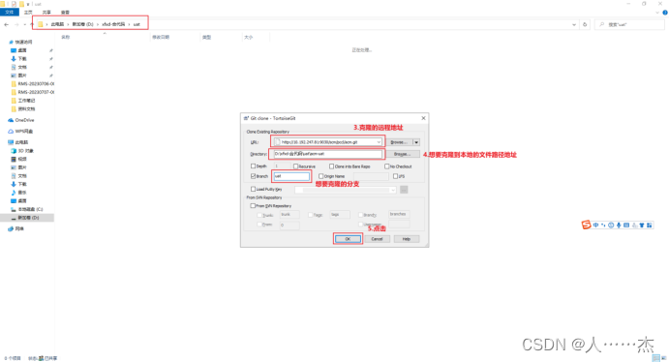Expand the Explorer ribbon chevron
669x362 pixels.
click(x=657, y=13)
